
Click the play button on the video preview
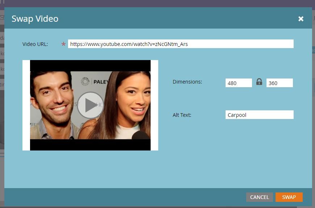point(90,105)
